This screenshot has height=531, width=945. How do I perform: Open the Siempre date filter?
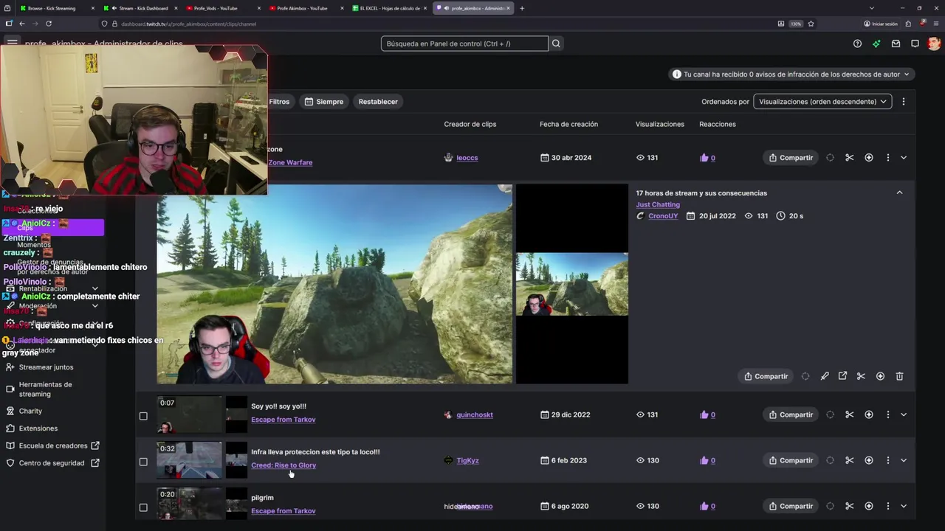click(324, 101)
